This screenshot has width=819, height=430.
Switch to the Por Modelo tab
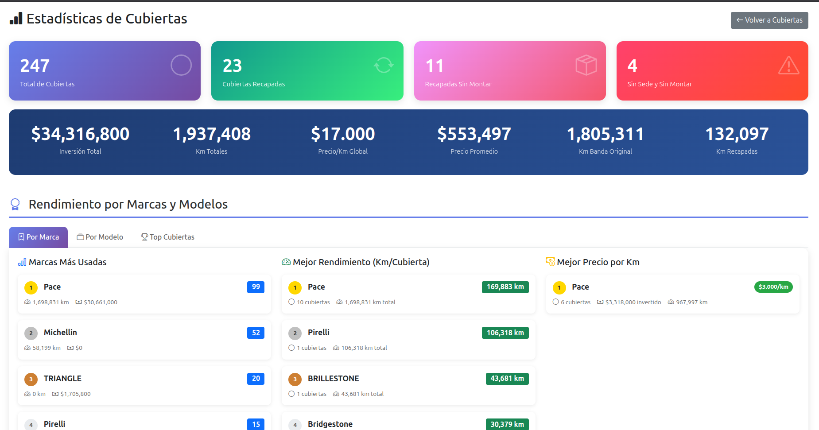pos(100,237)
